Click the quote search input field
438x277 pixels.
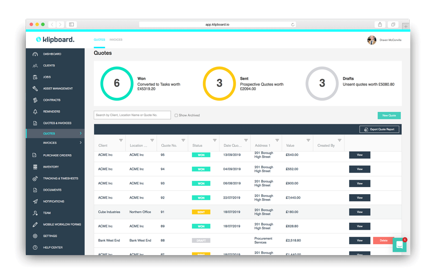(132, 115)
